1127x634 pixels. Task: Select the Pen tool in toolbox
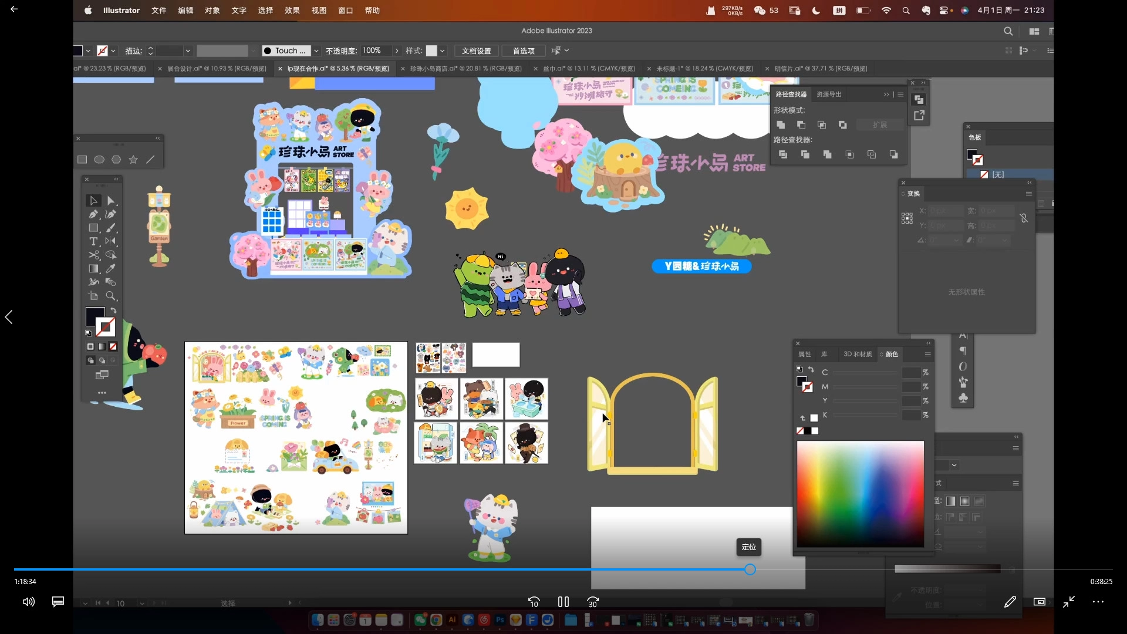pos(93,214)
